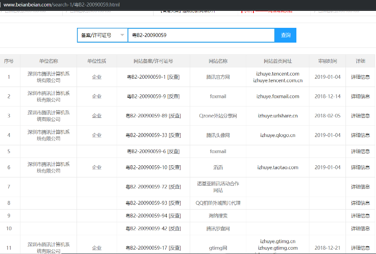Open 详细信息 for row 5 foxmail

(x=360, y=151)
